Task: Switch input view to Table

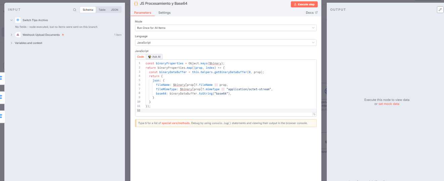Action: pyautogui.click(x=102, y=10)
